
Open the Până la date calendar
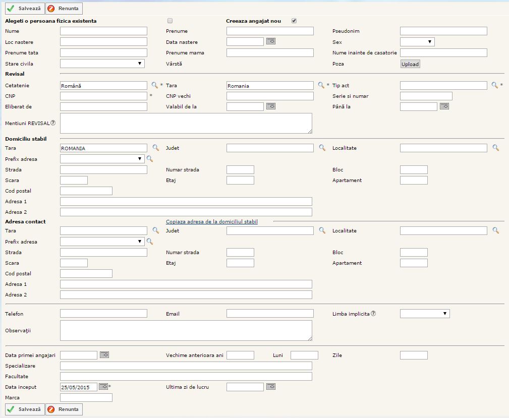point(444,106)
